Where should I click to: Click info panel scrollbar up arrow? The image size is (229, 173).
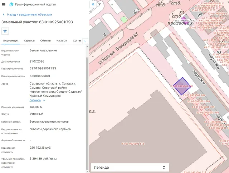(x=87, y=46)
